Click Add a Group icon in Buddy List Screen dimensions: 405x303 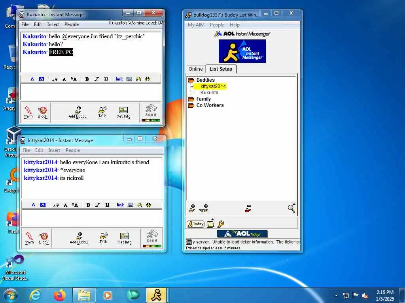click(x=204, y=208)
